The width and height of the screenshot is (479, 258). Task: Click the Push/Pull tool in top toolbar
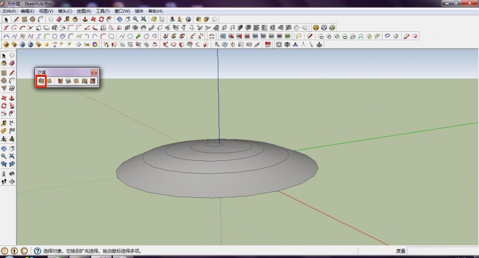(85, 19)
